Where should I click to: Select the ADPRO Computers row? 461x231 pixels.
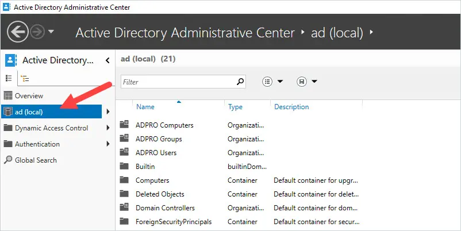tap(240, 125)
